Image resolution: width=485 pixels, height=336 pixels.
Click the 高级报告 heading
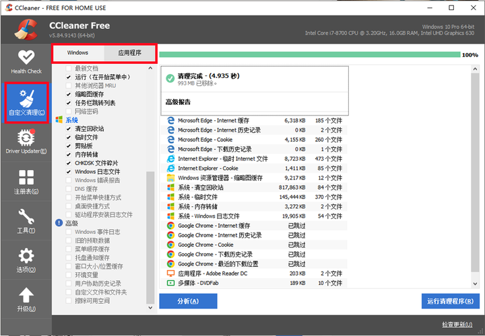click(x=178, y=102)
